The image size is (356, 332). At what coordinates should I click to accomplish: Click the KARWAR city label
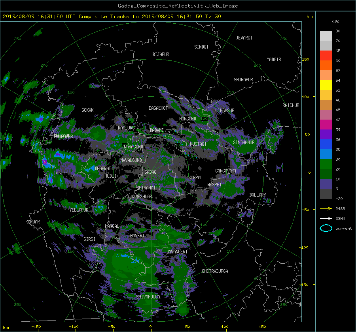pyautogui.click(x=32, y=222)
